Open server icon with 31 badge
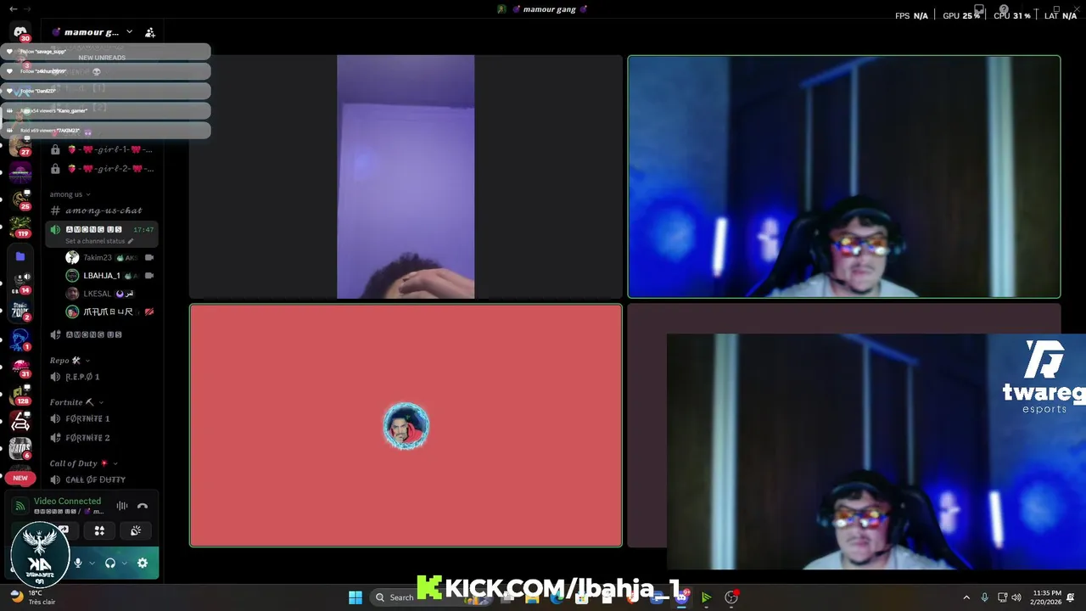 (20, 367)
